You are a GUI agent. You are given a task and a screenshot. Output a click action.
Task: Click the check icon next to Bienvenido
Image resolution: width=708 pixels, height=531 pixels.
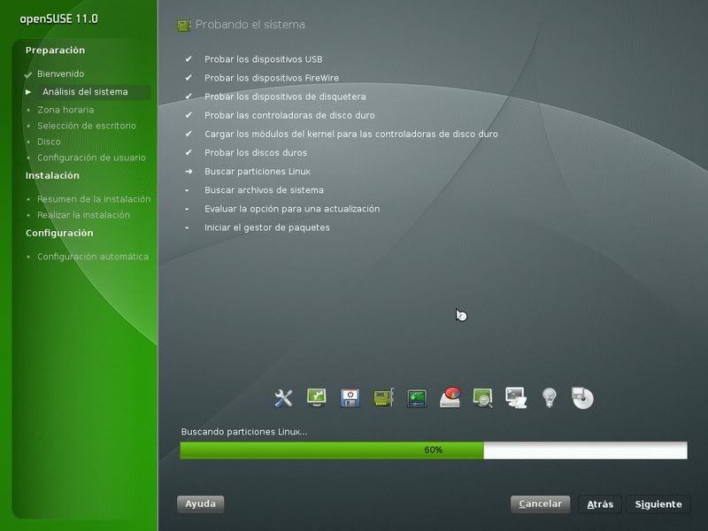28,74
